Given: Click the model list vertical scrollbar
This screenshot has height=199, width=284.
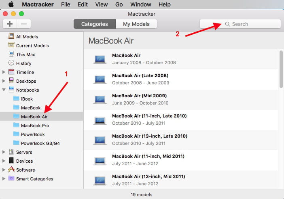Looking at the screenshot, I should [x=281, y=69].
